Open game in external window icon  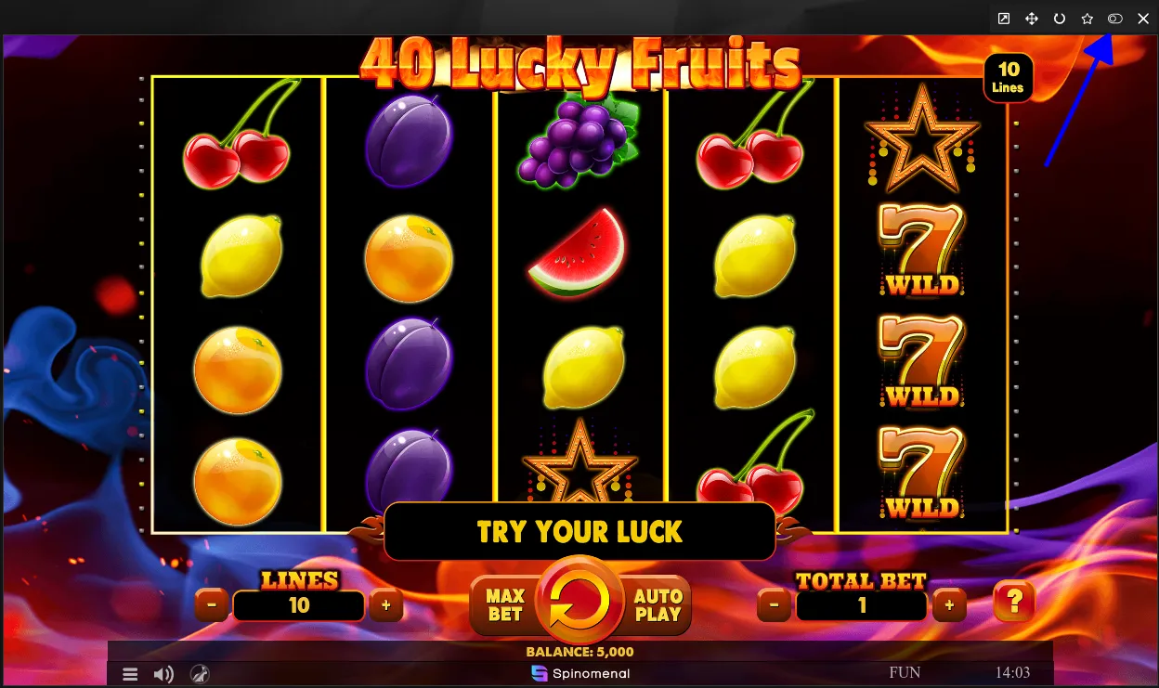pos(1004,19)
